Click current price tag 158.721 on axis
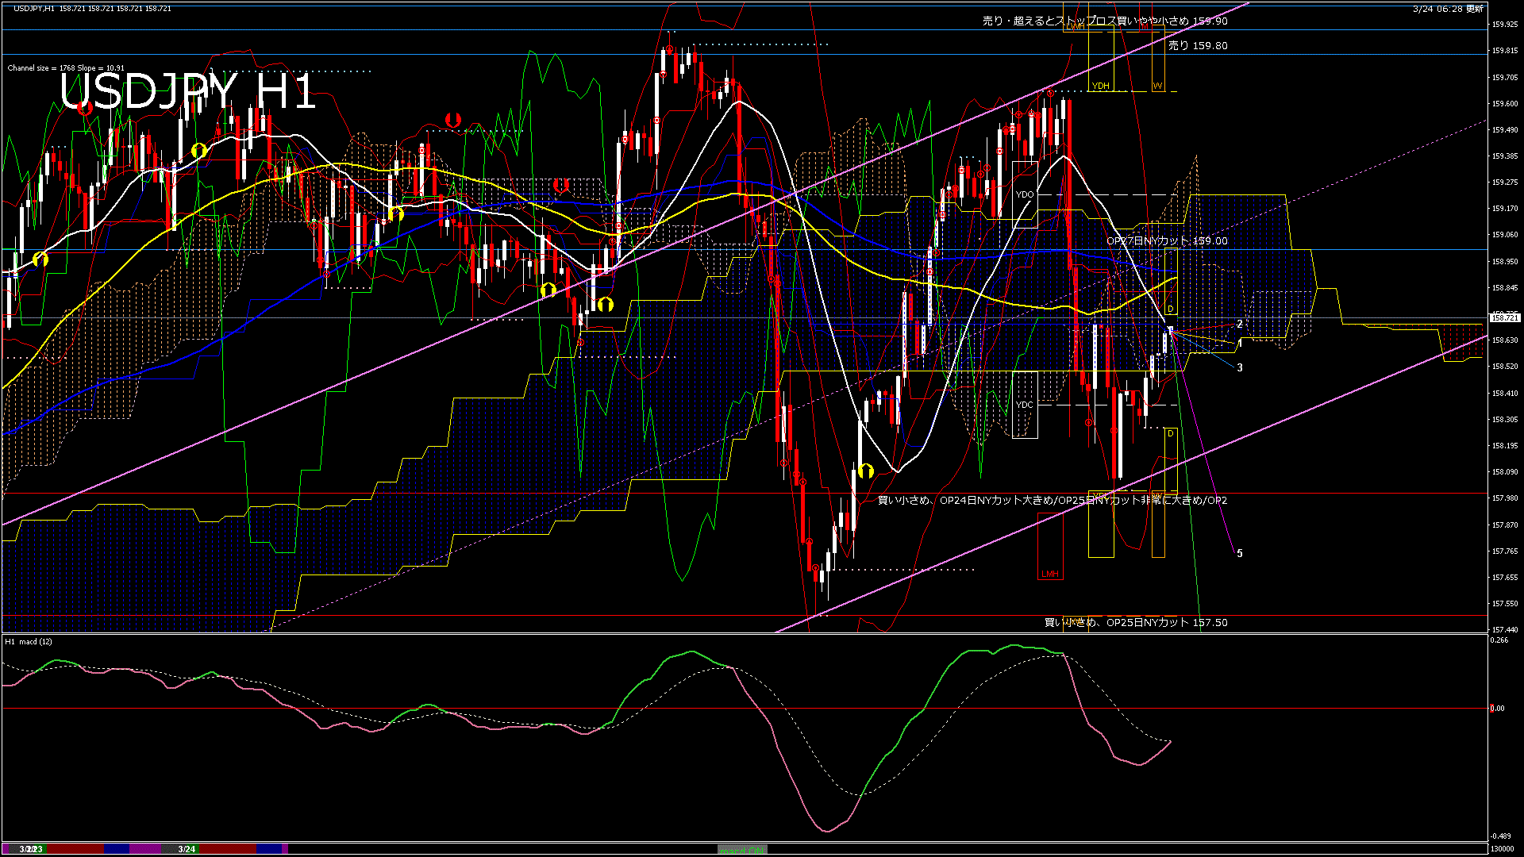The width and height of the screenshot is (1524, 857). [1504, 317]
